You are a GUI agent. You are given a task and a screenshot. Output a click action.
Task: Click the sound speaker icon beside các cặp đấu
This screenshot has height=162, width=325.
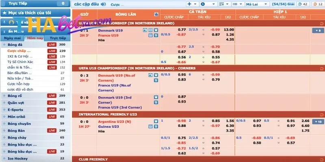pos(103,4)
